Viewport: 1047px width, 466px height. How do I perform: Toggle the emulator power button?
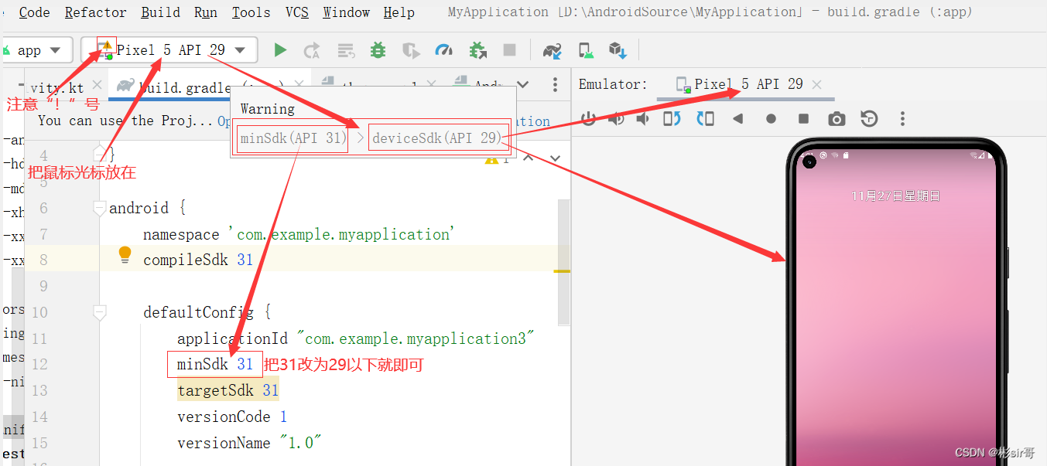588,118
